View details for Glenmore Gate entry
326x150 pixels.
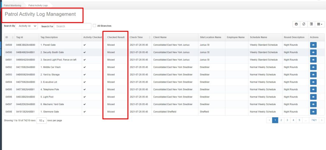[313, 112]
